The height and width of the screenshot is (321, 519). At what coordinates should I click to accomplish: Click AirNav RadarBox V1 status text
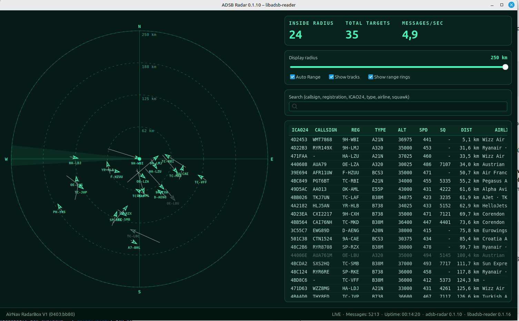[x=40, y=314]
